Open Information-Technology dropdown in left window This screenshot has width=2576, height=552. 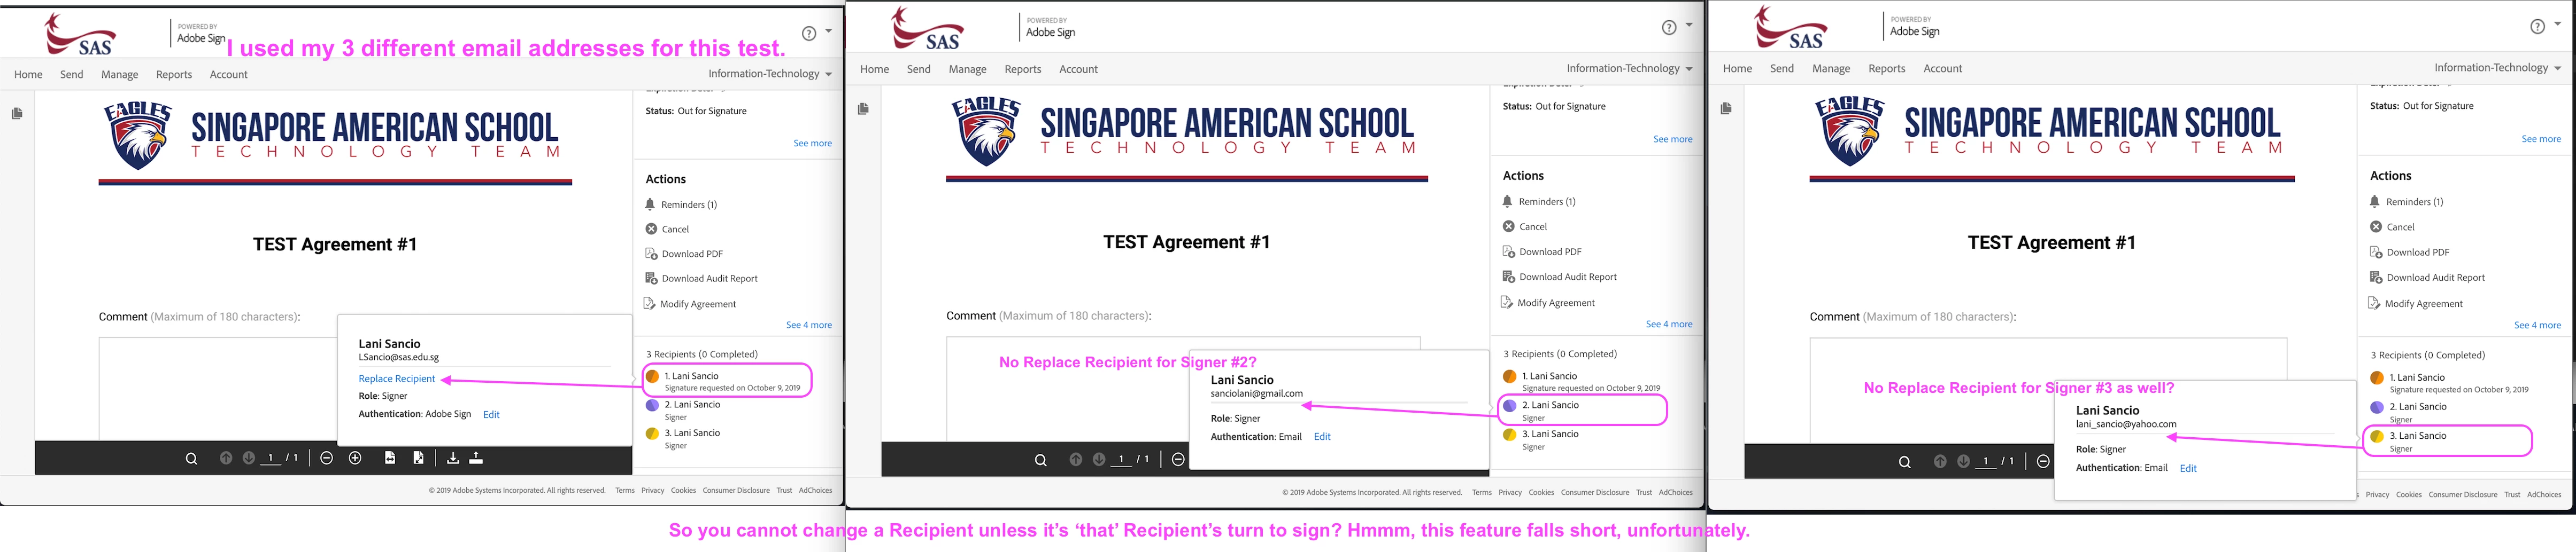(x=770, y=74)
